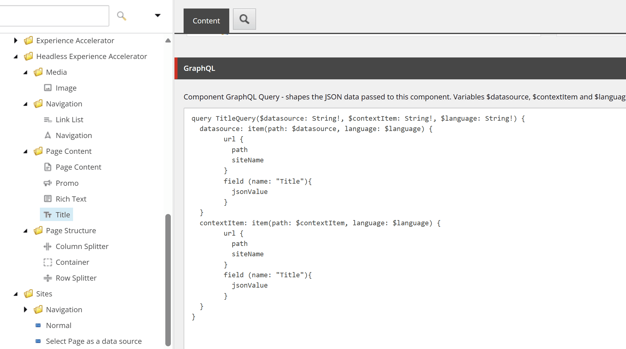Click the Image rendering icon
The width and height of the screenshot is (626, 349).
pos(48,88)
